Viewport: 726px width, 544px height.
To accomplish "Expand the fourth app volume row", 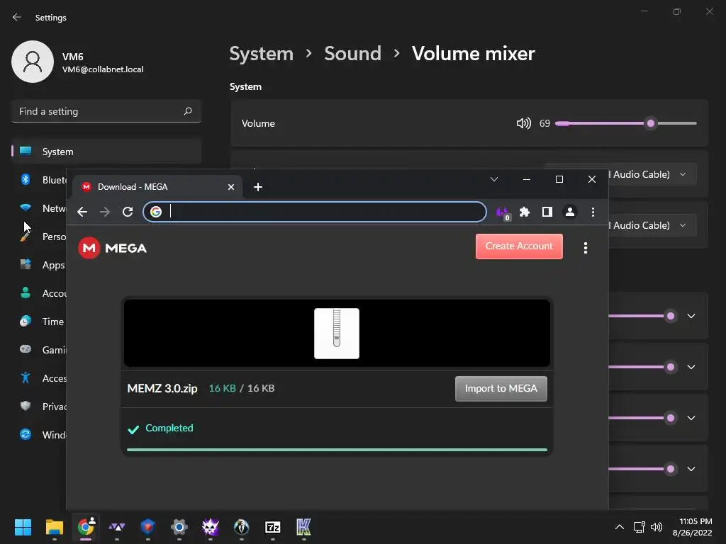I will coord(691,469).
